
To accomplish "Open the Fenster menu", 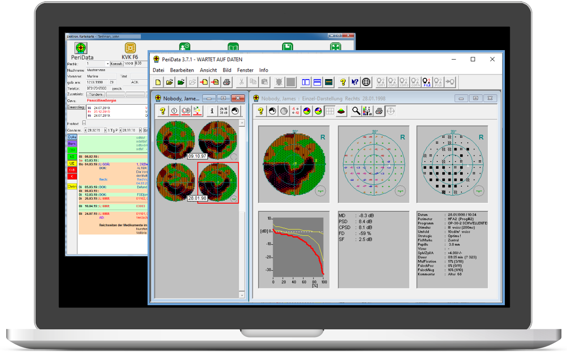I will coord(245,70).
